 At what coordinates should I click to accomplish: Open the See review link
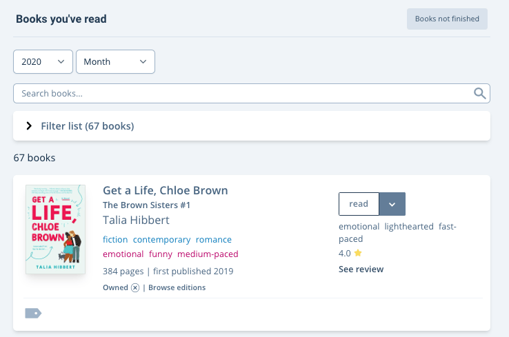[x=361, y=269]
